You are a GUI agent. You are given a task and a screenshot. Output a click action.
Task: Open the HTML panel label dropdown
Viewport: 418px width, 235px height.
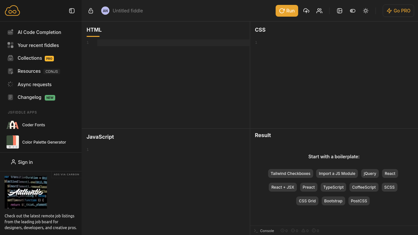pyautogui.click(x=94, y=30)
